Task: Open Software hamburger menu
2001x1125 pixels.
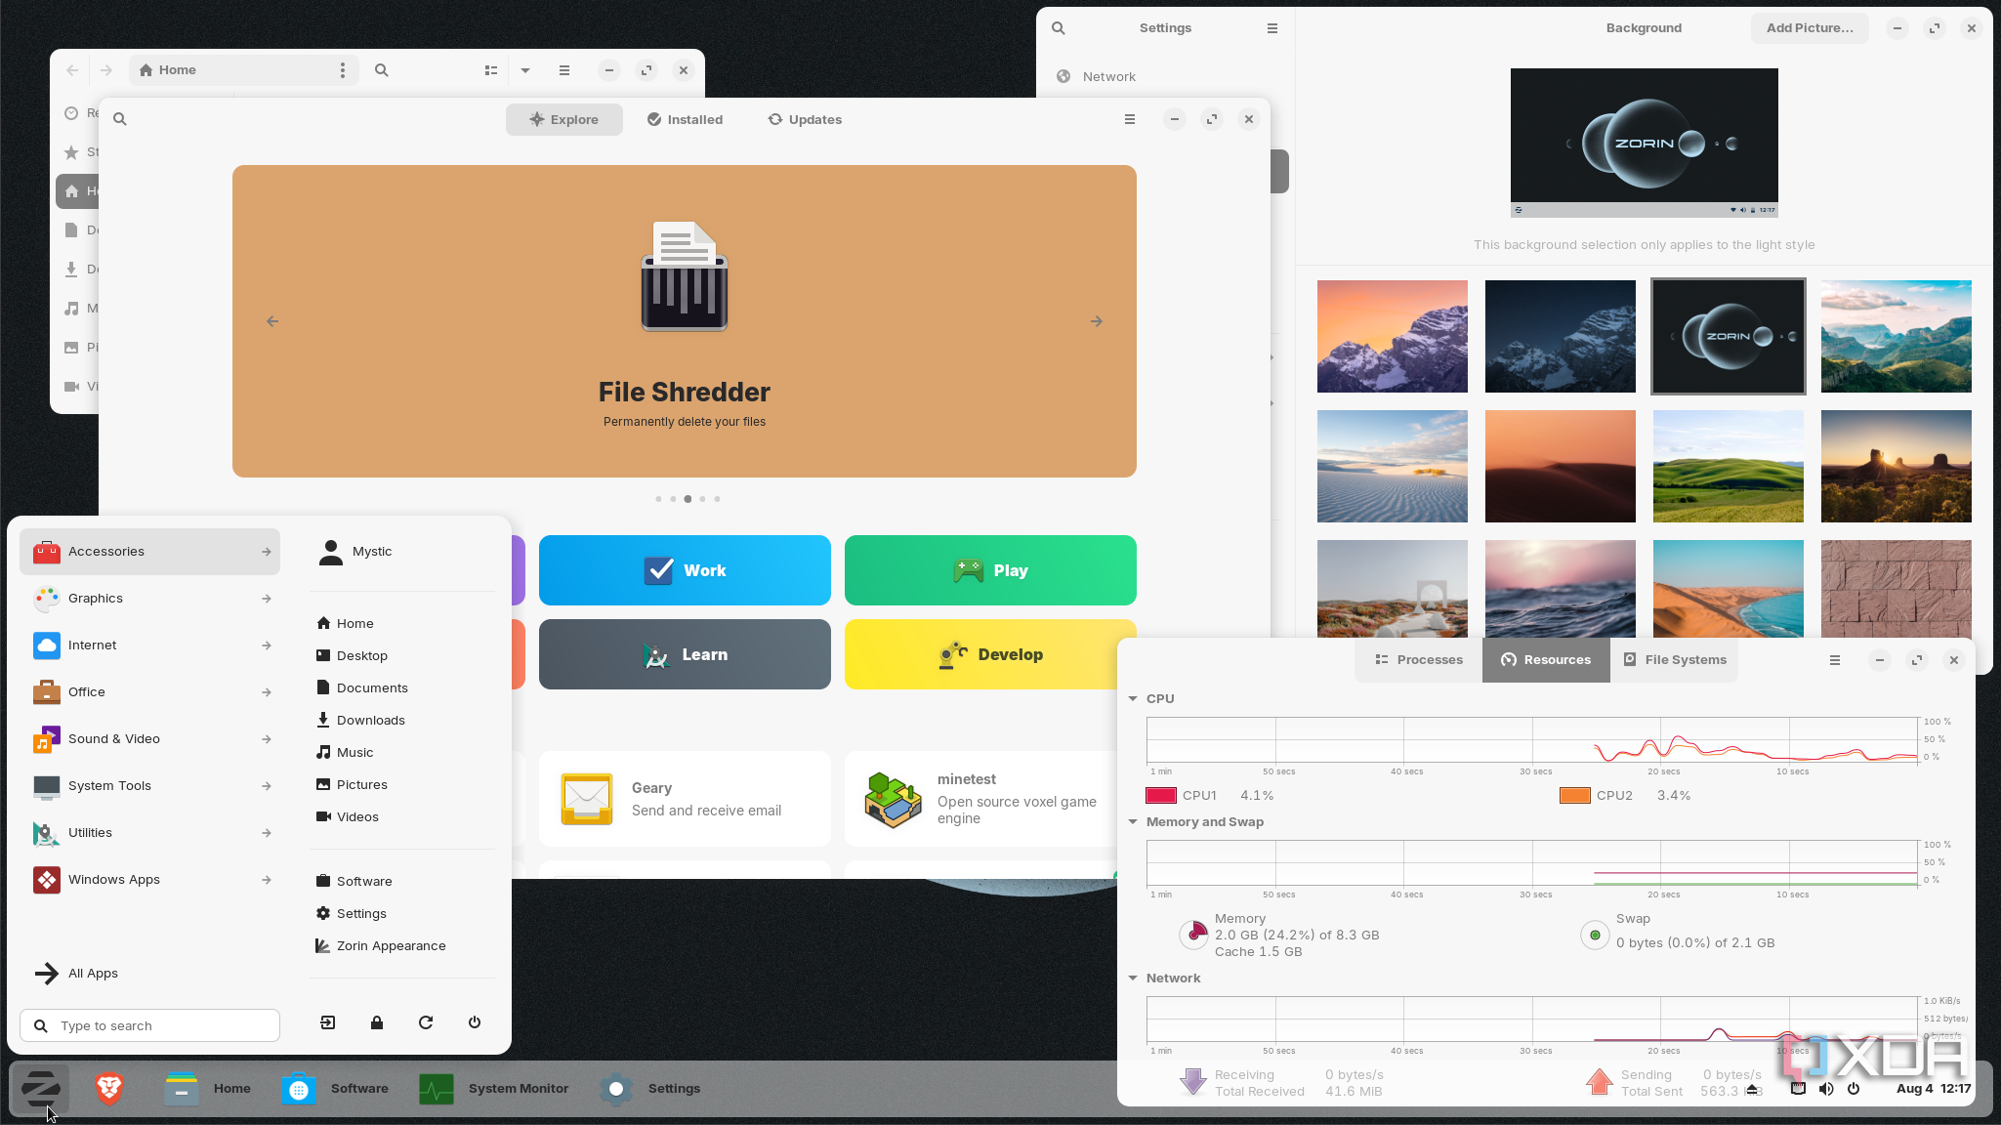Action: [x=1130, y=119]
